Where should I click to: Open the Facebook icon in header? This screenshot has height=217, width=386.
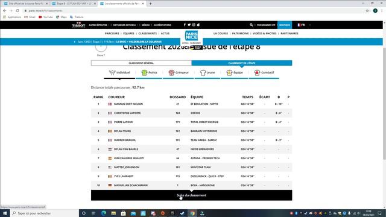point(185,25)
